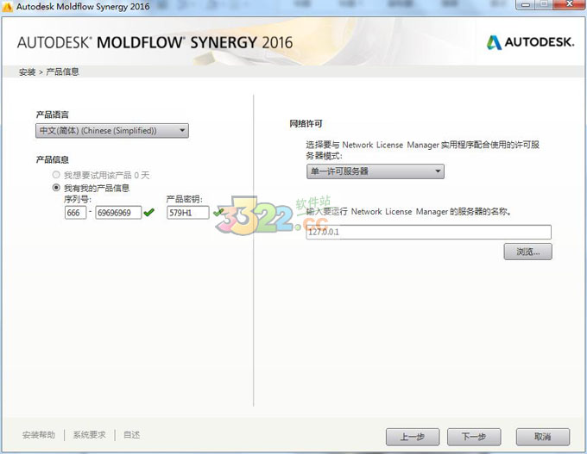Click the Next (下一步) button
Viewport: 587px width, 454px height.
[x=474, y=437]
